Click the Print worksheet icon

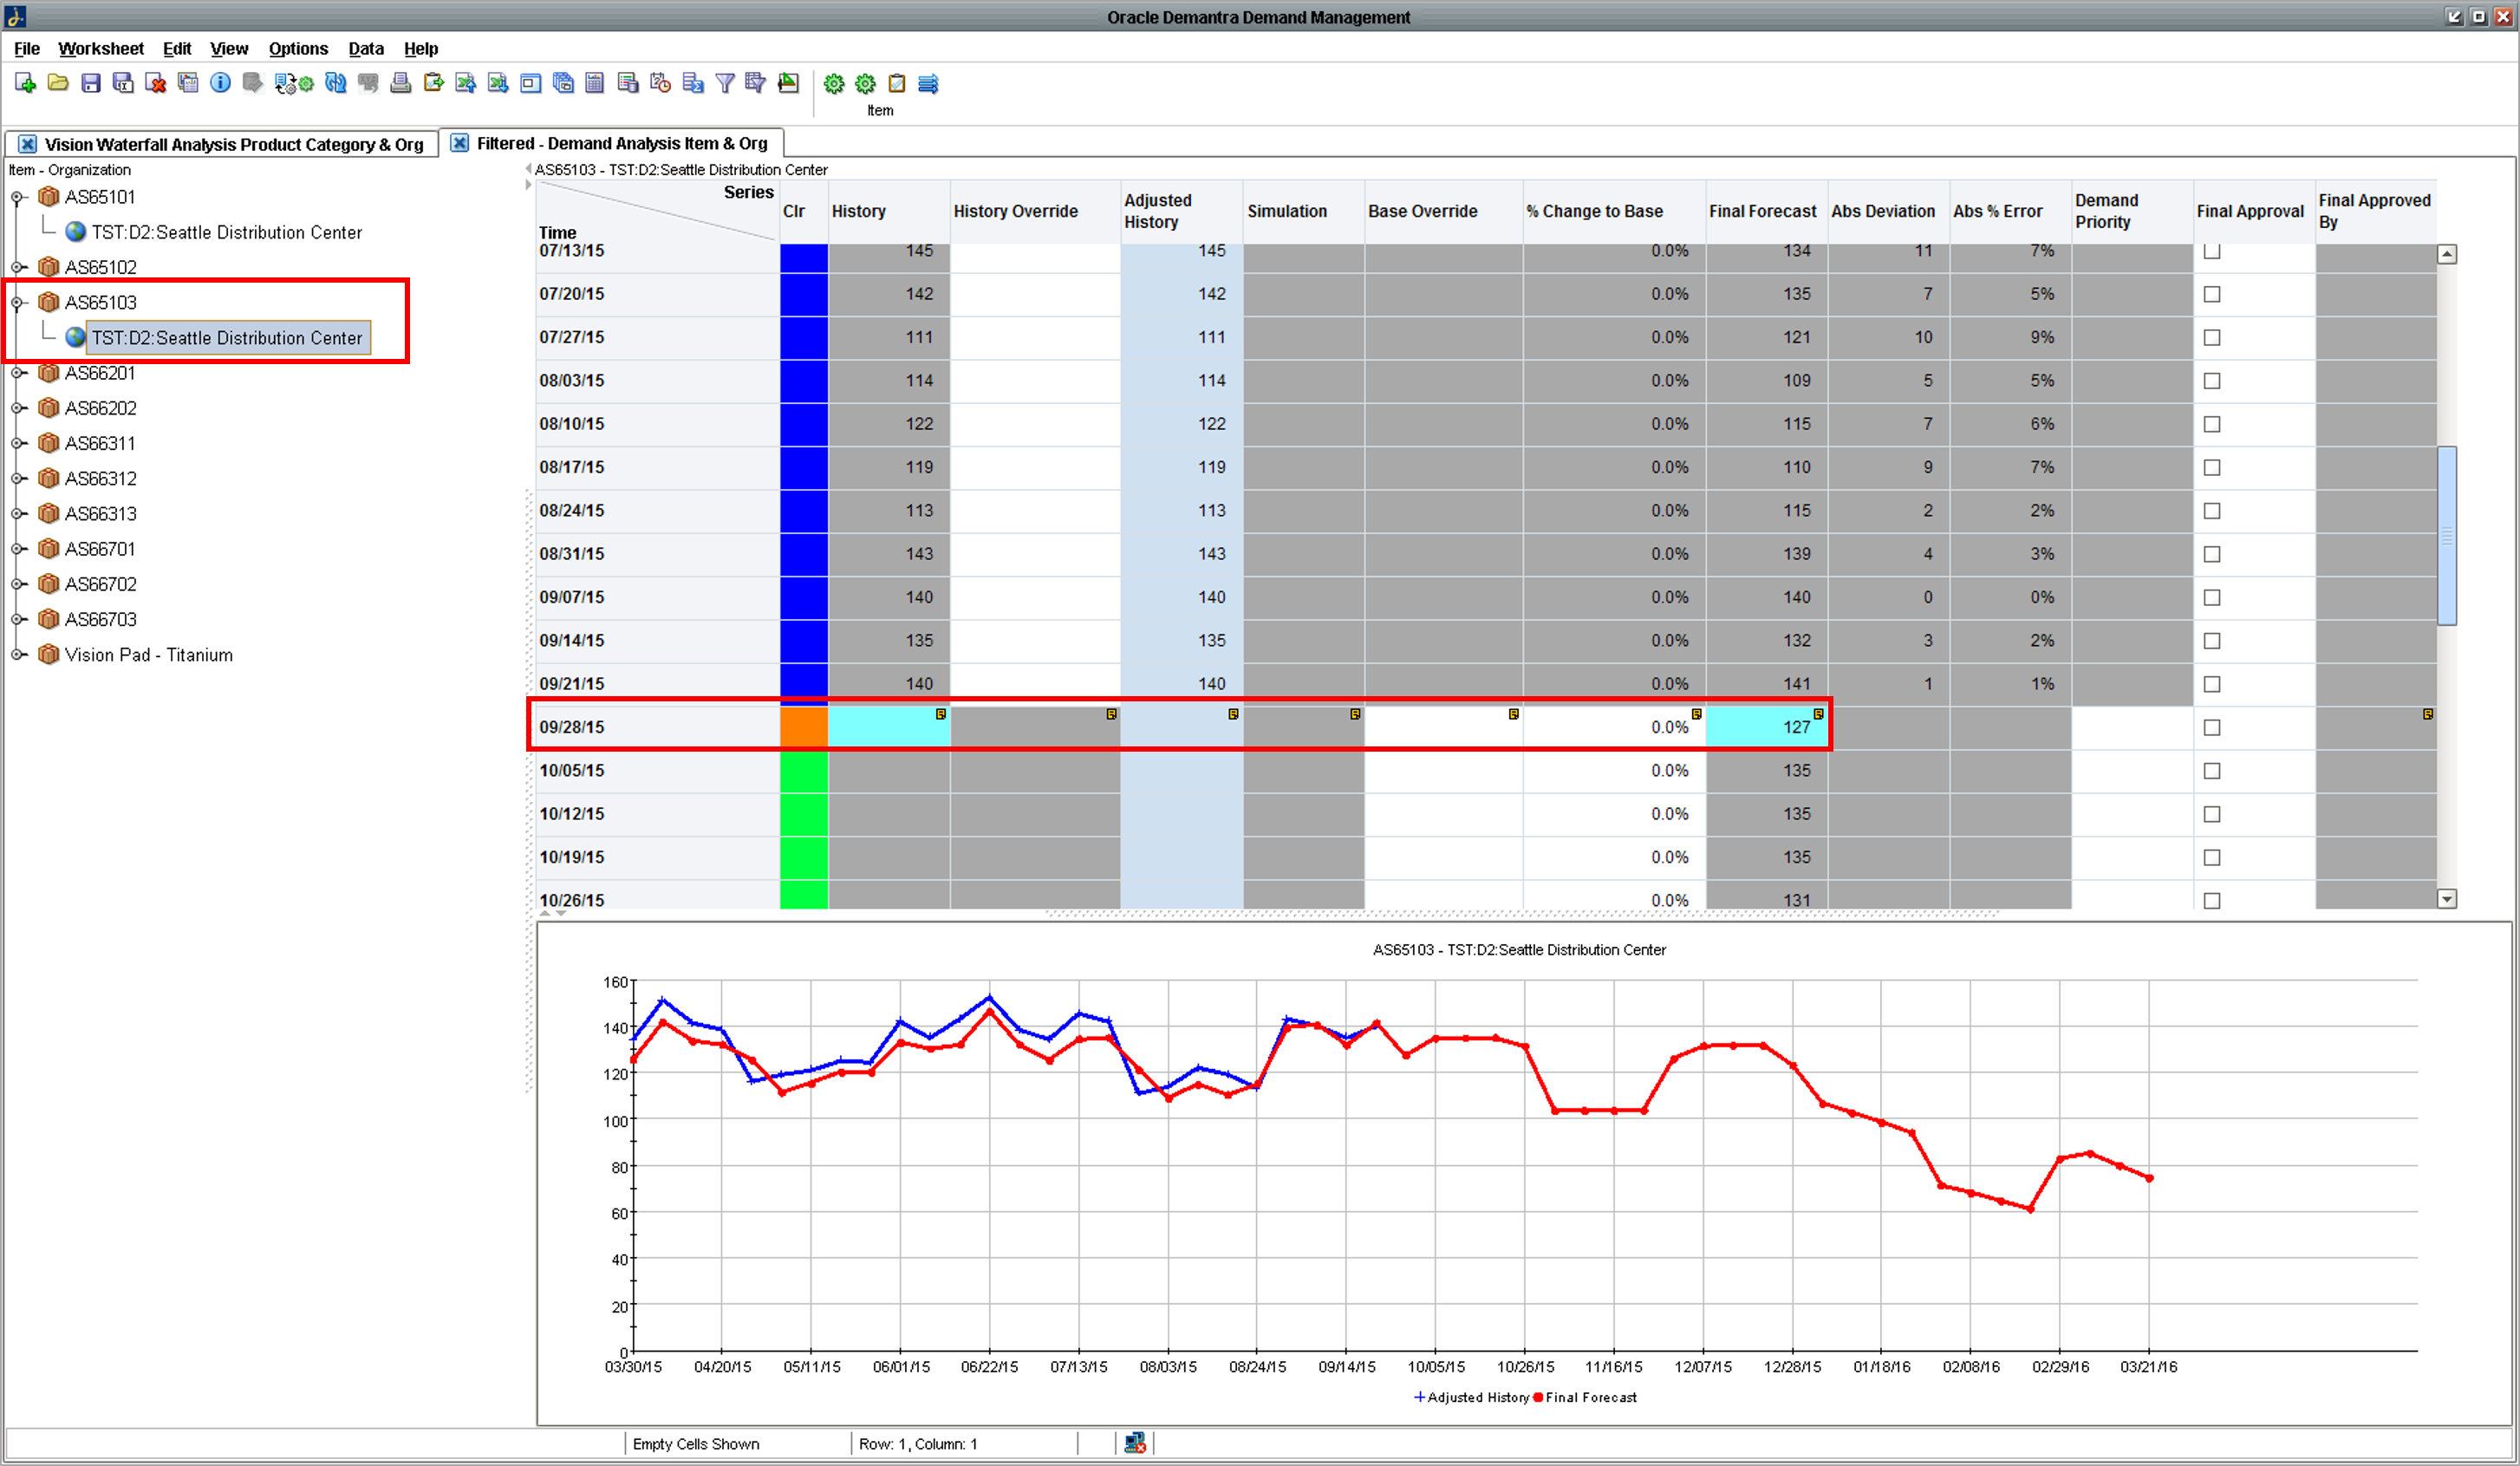point(400,84)
